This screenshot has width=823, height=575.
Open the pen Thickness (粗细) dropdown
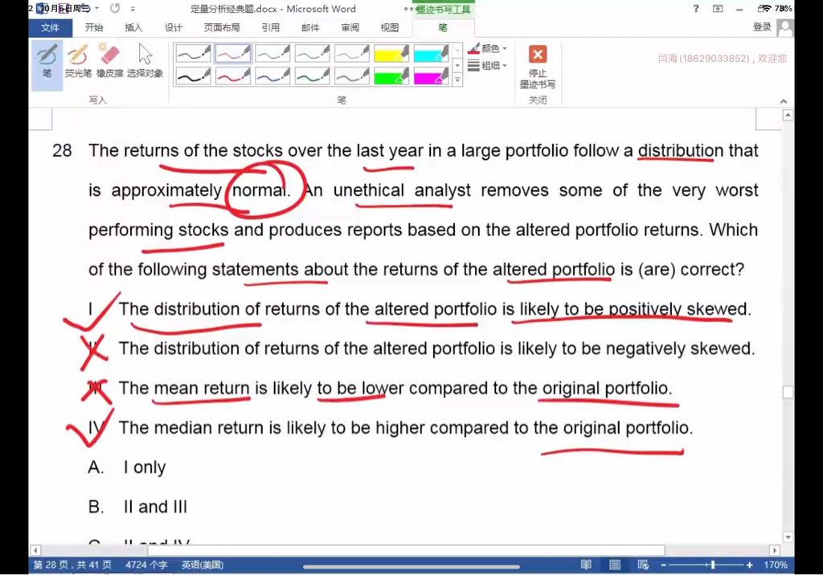point(488,66)
